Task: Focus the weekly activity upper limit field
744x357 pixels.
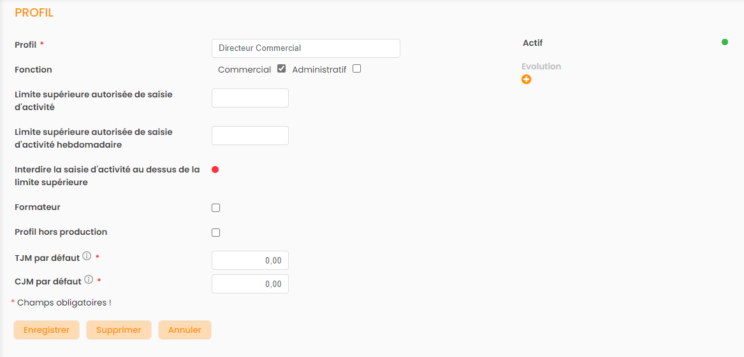Action: tap(250, 136)
